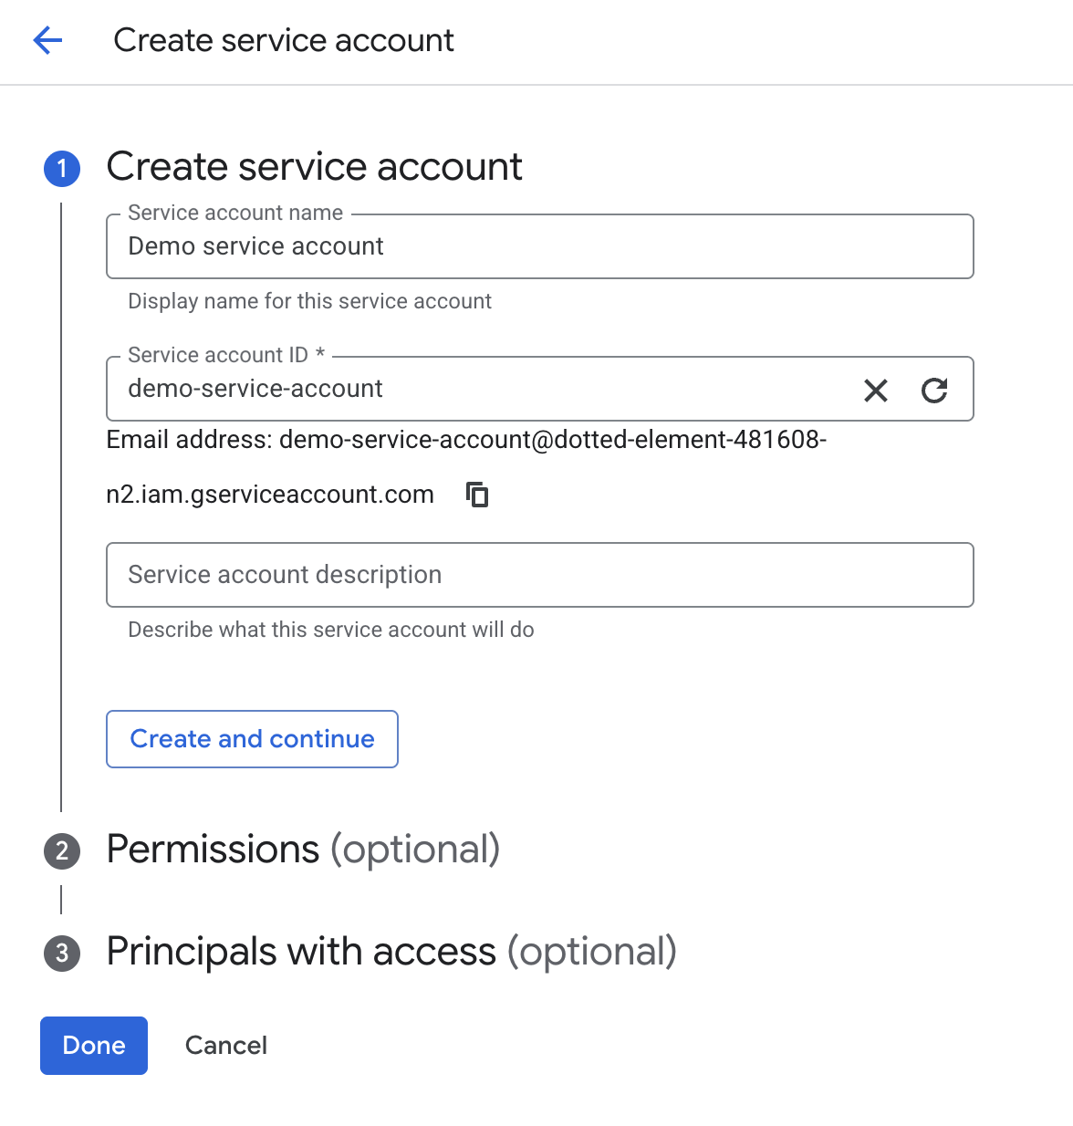This screenshot has height=1126, width=1073.
Task: Focus the Service account description field
Action: (540, 575)
